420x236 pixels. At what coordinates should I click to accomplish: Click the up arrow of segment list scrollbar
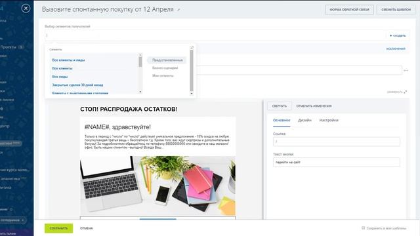[x=140, y=55]
